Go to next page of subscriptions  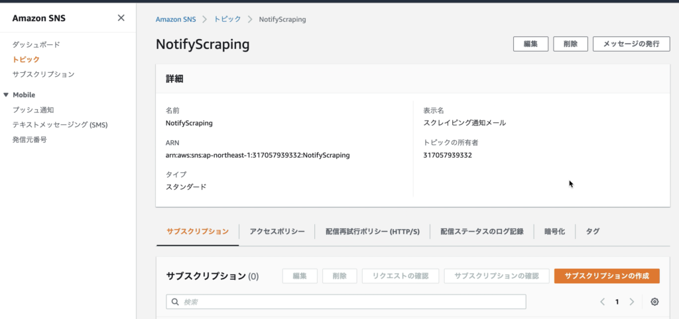pyautogui.click(x=632, y=302)
